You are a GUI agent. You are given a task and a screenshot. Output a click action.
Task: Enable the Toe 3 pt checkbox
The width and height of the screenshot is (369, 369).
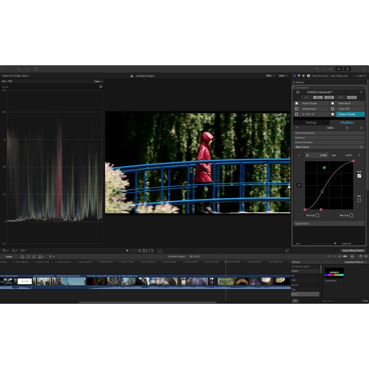pyautogui.click(x=317, y=215)
